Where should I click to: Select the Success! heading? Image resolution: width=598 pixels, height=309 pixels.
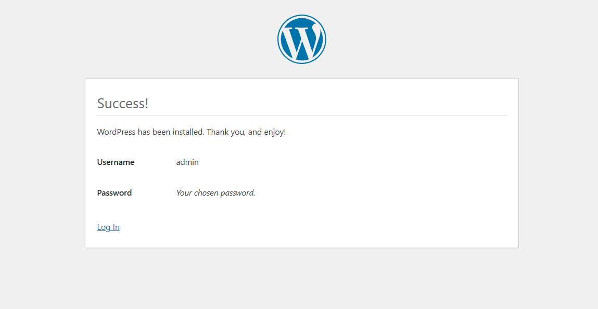122,103
